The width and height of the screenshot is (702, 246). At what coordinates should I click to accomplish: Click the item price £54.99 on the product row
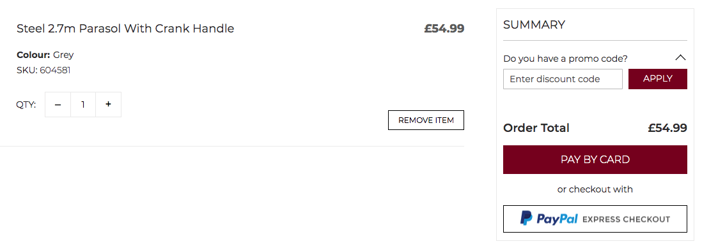tap(444, 29)
